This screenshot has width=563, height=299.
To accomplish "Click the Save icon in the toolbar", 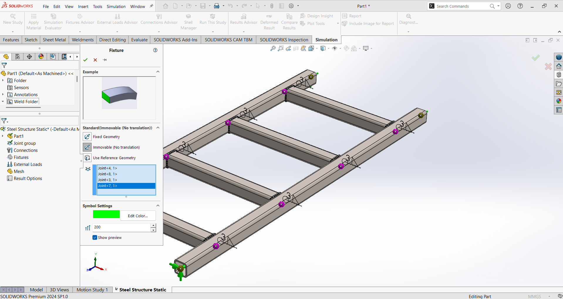I will point(203,6).
